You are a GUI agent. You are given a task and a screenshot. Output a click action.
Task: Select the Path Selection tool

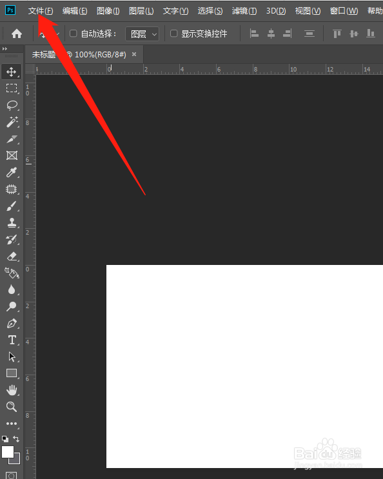(12, 357)
